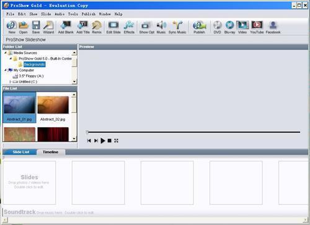Click the preview seek bar
The width and height of the screenshot is (310, 225).
pos(193,132)
